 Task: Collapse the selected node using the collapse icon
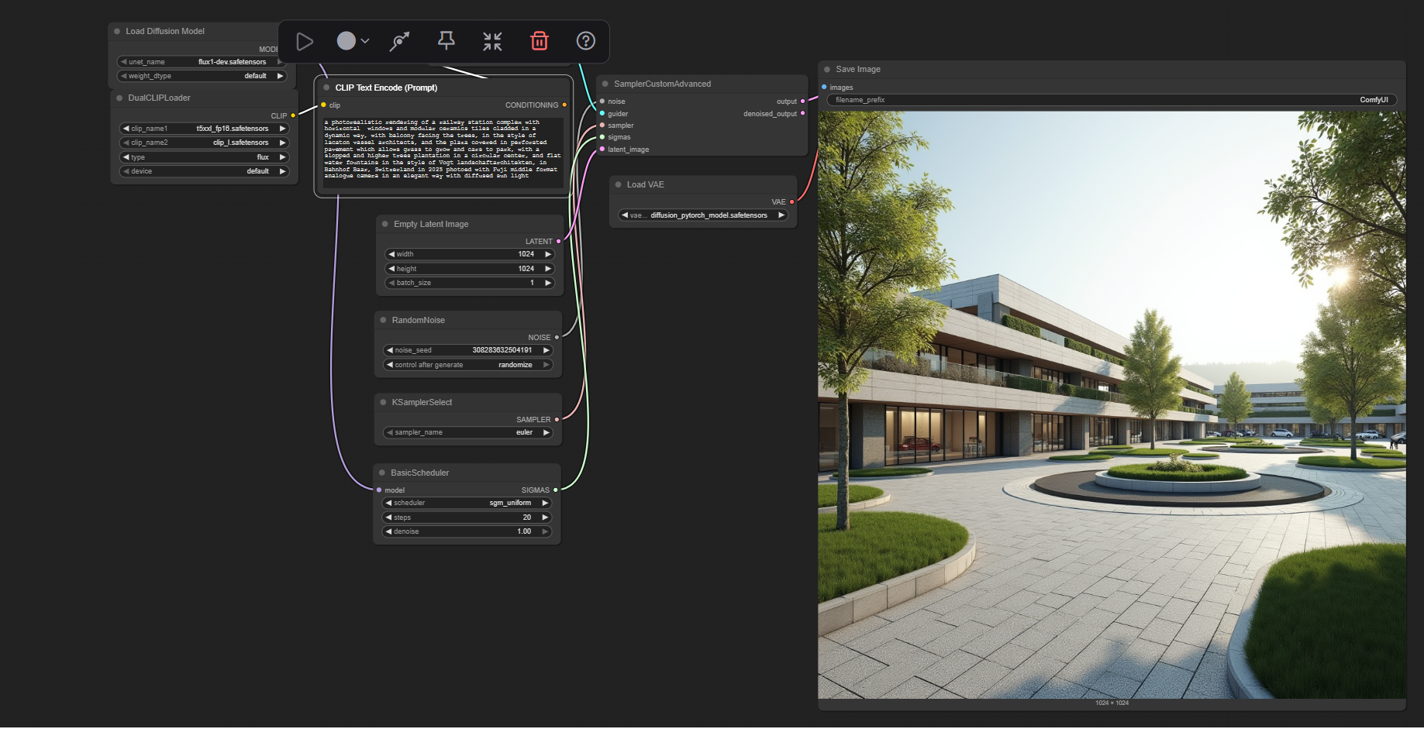tap(492, 41)
